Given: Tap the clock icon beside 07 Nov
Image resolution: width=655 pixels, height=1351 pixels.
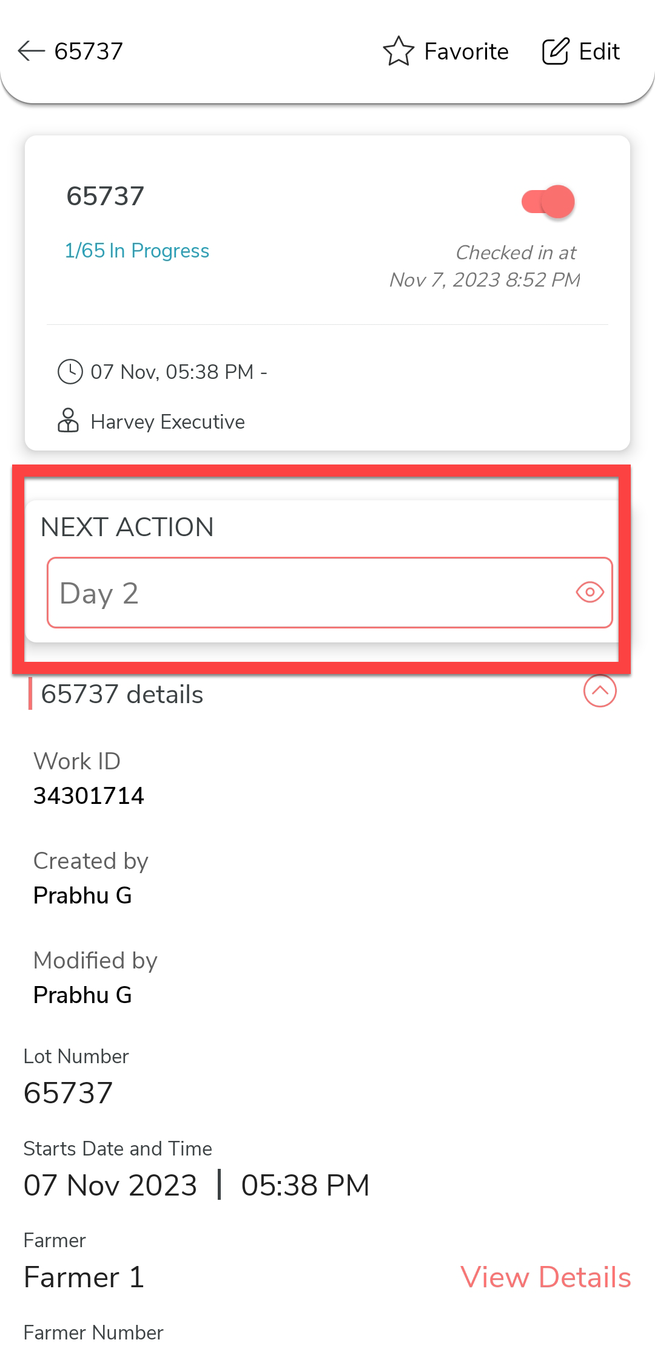Looking at the screenshot, I should (70, 372).
